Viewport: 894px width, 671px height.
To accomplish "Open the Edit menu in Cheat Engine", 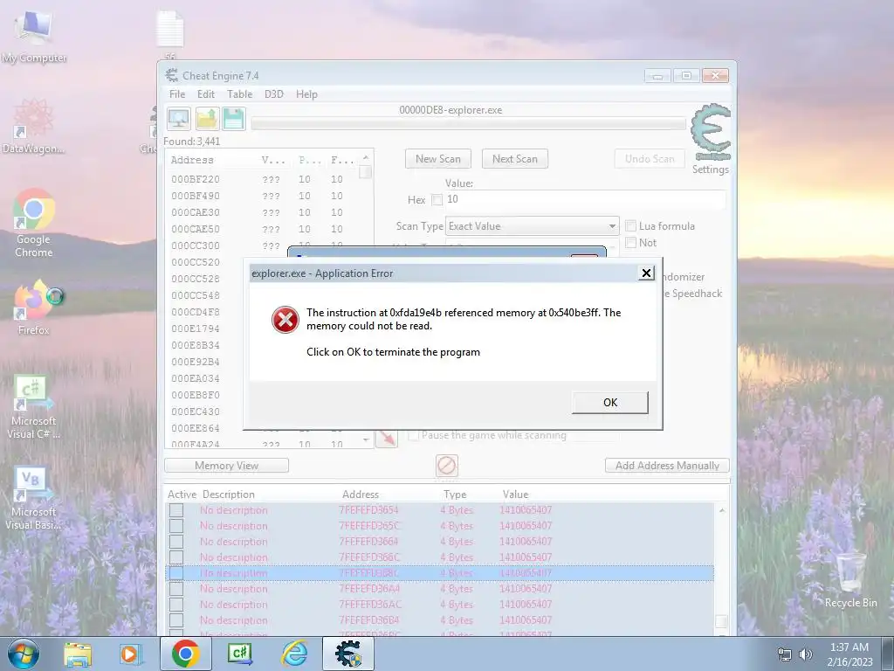I will (x=206, y=94).
